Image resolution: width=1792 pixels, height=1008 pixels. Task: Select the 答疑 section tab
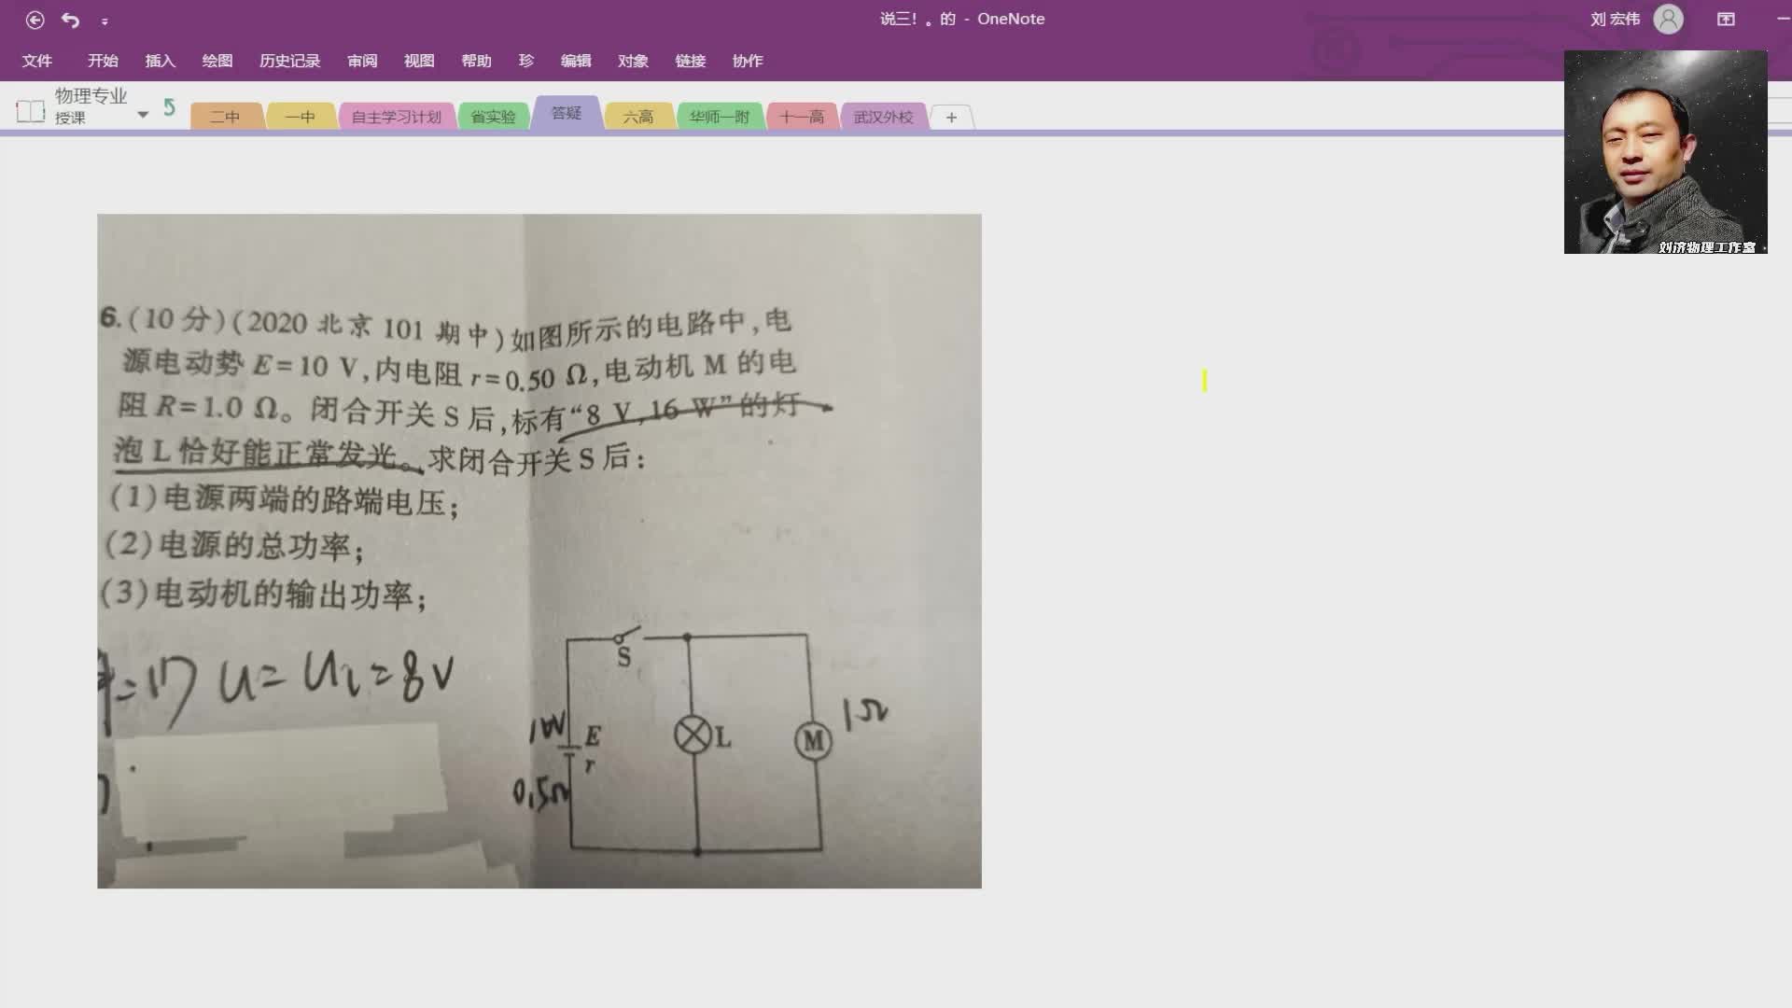tap(565, 114)
